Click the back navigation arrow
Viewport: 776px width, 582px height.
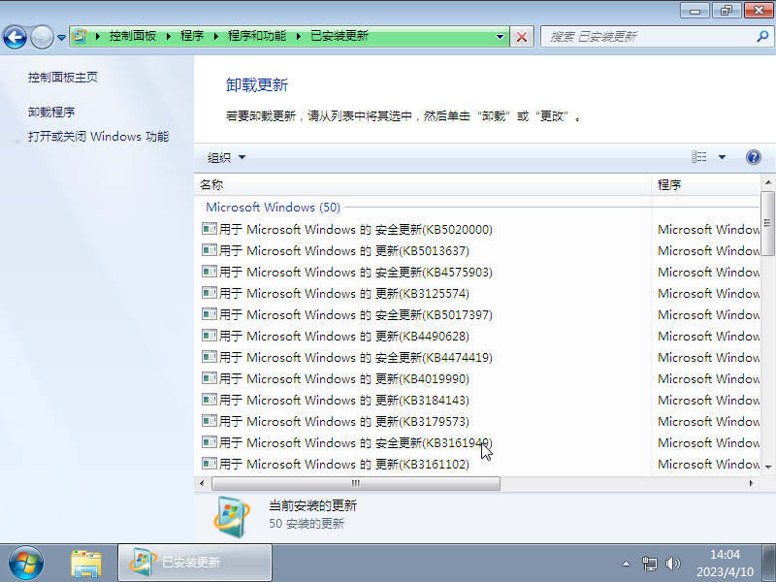(16, 36)
